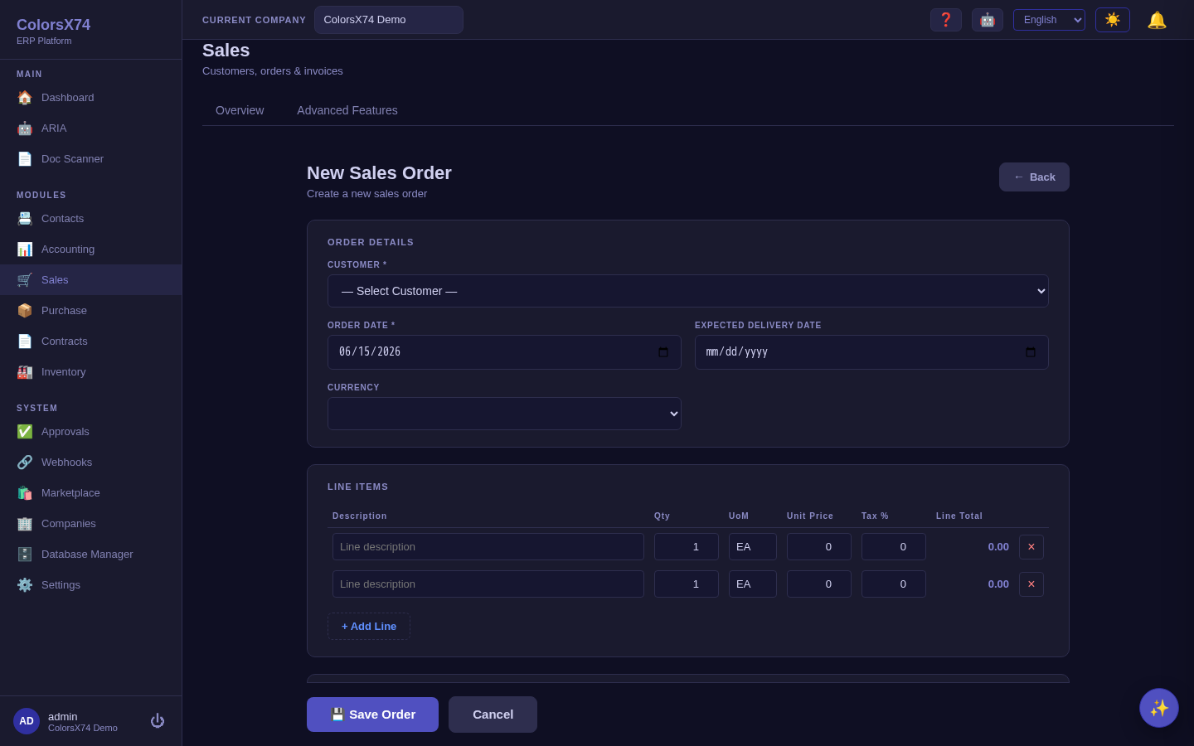Open Companies page

tap(90, 524)
